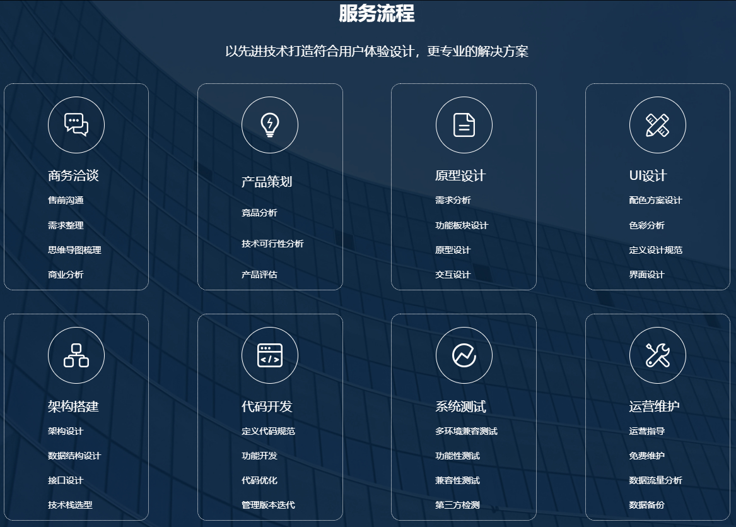Click 功能板块设计 item
The width and height of the screenshot is (736, 527).
pyautogui.click(x=462, y=225)
